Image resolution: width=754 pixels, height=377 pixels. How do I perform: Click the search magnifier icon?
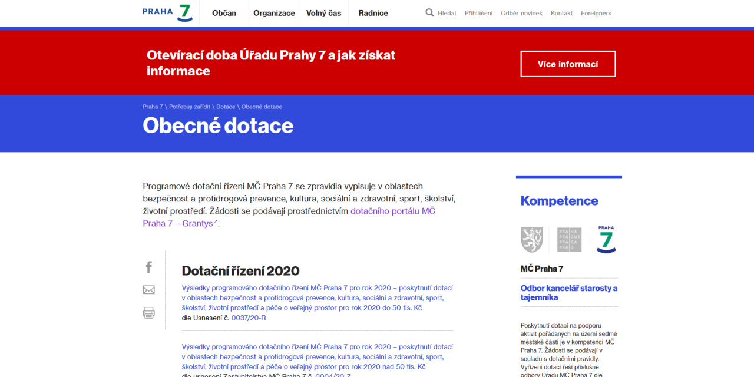click(429, 13)
